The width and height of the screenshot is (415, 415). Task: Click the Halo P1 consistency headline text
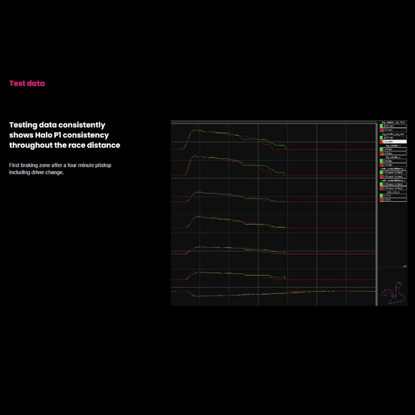(x=64, y=135)
